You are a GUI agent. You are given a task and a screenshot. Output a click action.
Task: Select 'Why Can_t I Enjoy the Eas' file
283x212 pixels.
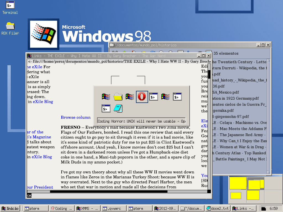pos(239,141)
